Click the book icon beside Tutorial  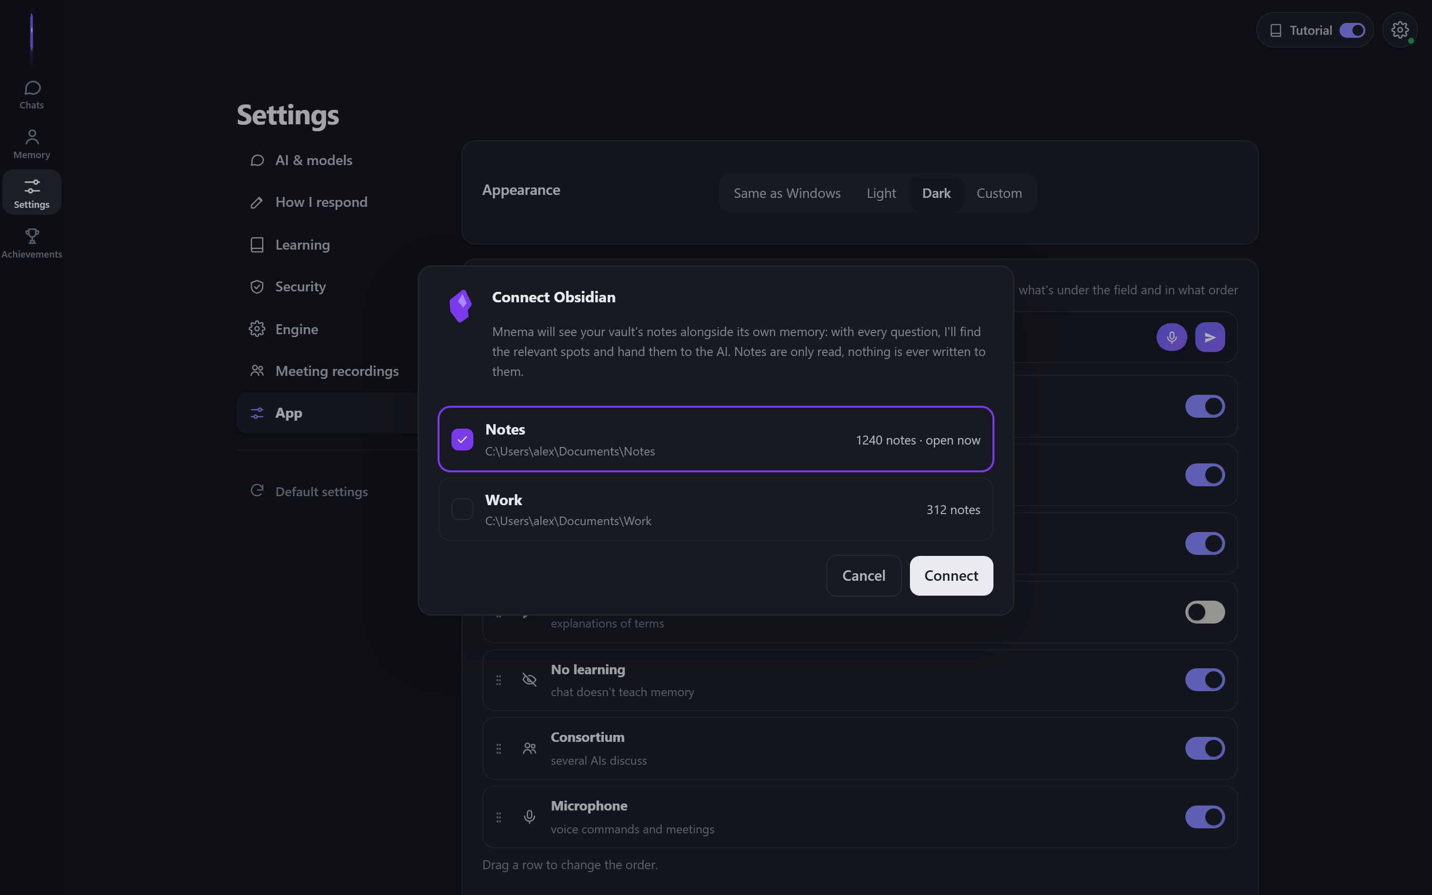pos(1276,30)
